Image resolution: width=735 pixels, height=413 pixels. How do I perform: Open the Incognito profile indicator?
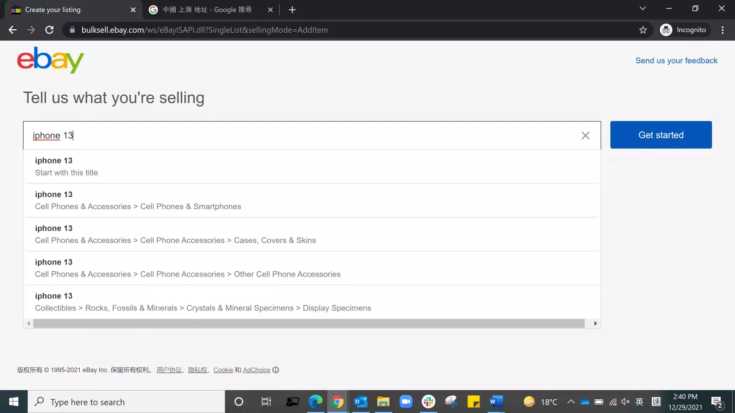(684, 30)
